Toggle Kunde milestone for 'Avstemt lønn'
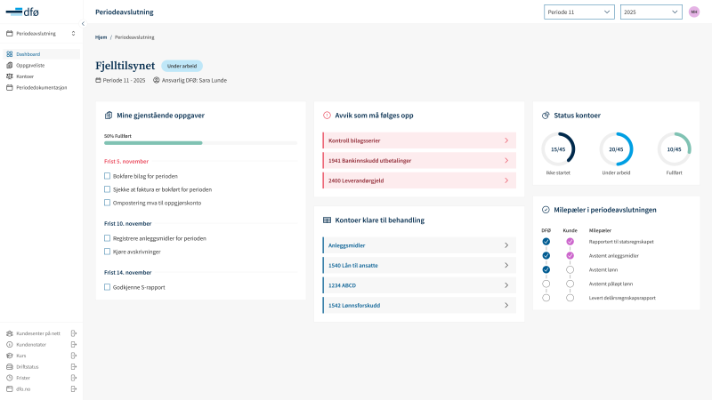Image resolution: width=712 pixels, height=400 pixels. pyautogui.click(x=570, y=270)
